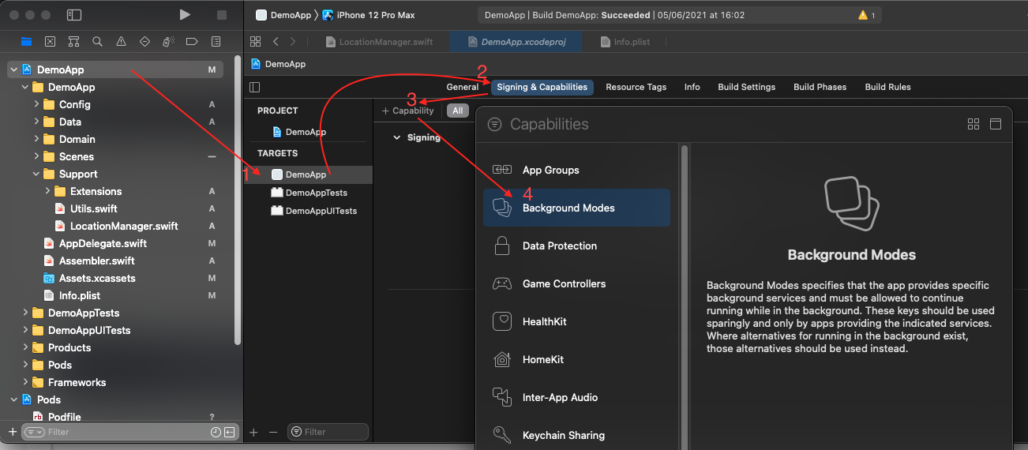Open the Symbol navigator

pyautogui.click(x=74, y=42)
